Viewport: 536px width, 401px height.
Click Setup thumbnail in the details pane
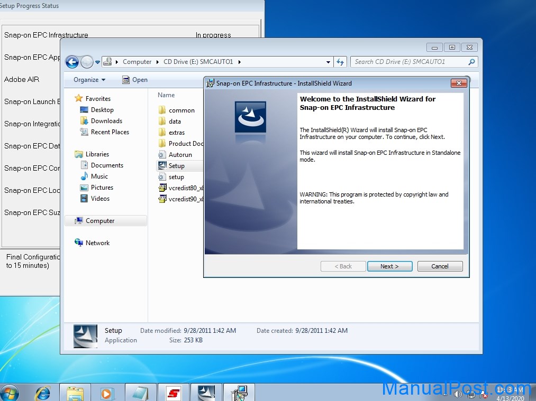point(86,336)
